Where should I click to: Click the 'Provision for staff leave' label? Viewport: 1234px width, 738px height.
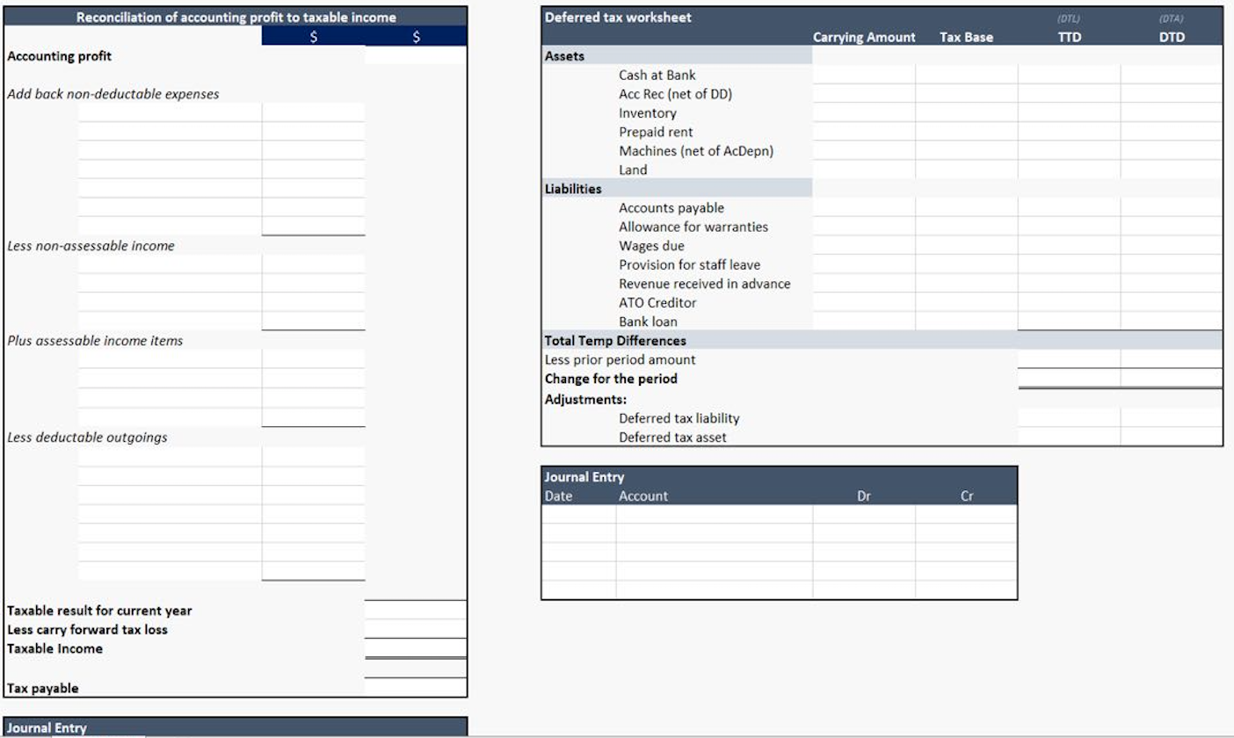pyautogui.click(x=690, y=265)
